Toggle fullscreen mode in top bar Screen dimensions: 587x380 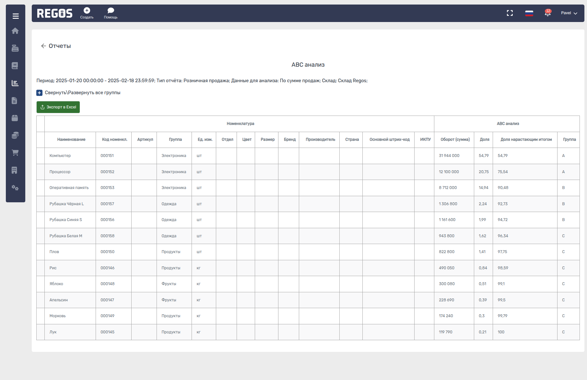pyautogui.click(x=510, y=13)
